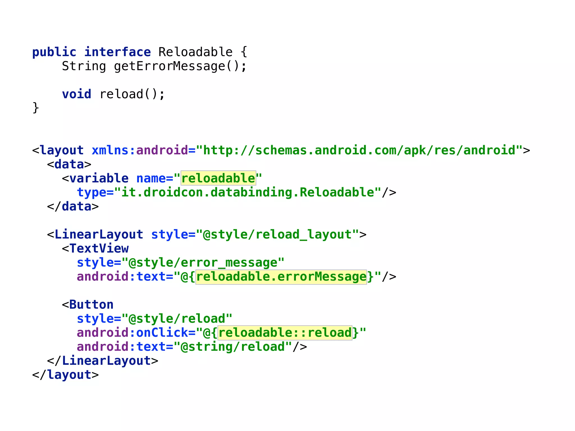Click the closing </layout> tag

(65, 375)
